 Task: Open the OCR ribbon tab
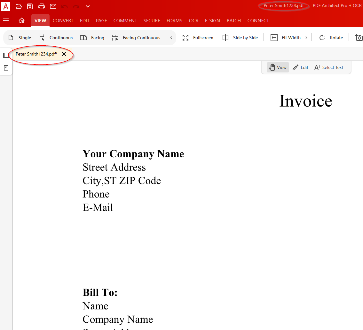tap(193, 20)
